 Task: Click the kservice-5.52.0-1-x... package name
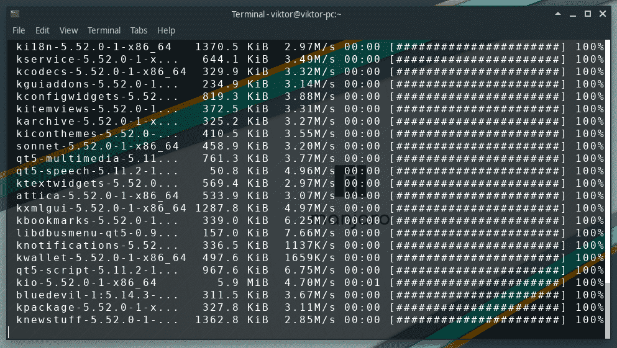pyautogui.click(x=98, y=60)
